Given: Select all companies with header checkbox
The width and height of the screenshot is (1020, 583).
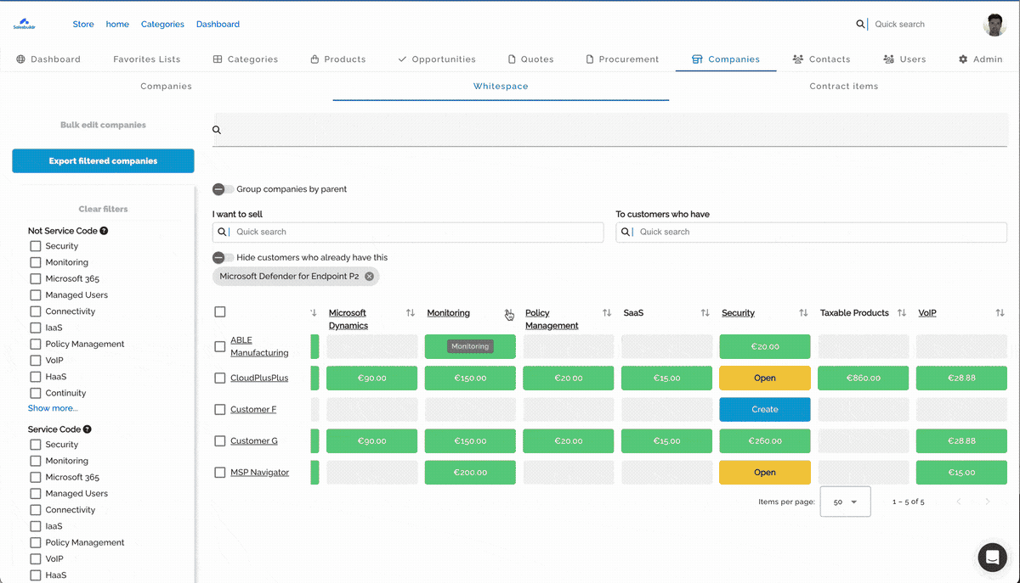Looking at the screenshot, I should point(220,312).
